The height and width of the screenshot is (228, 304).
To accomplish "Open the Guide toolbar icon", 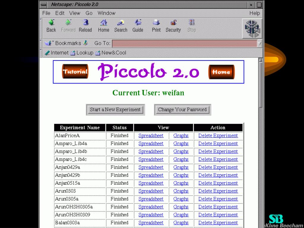I will 138,26.
